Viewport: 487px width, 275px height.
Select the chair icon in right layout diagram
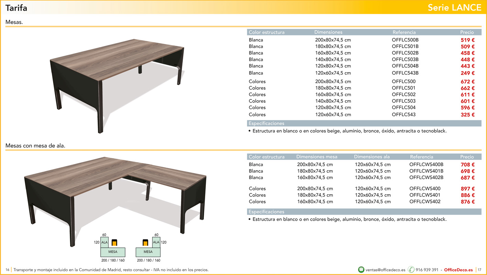145,242
